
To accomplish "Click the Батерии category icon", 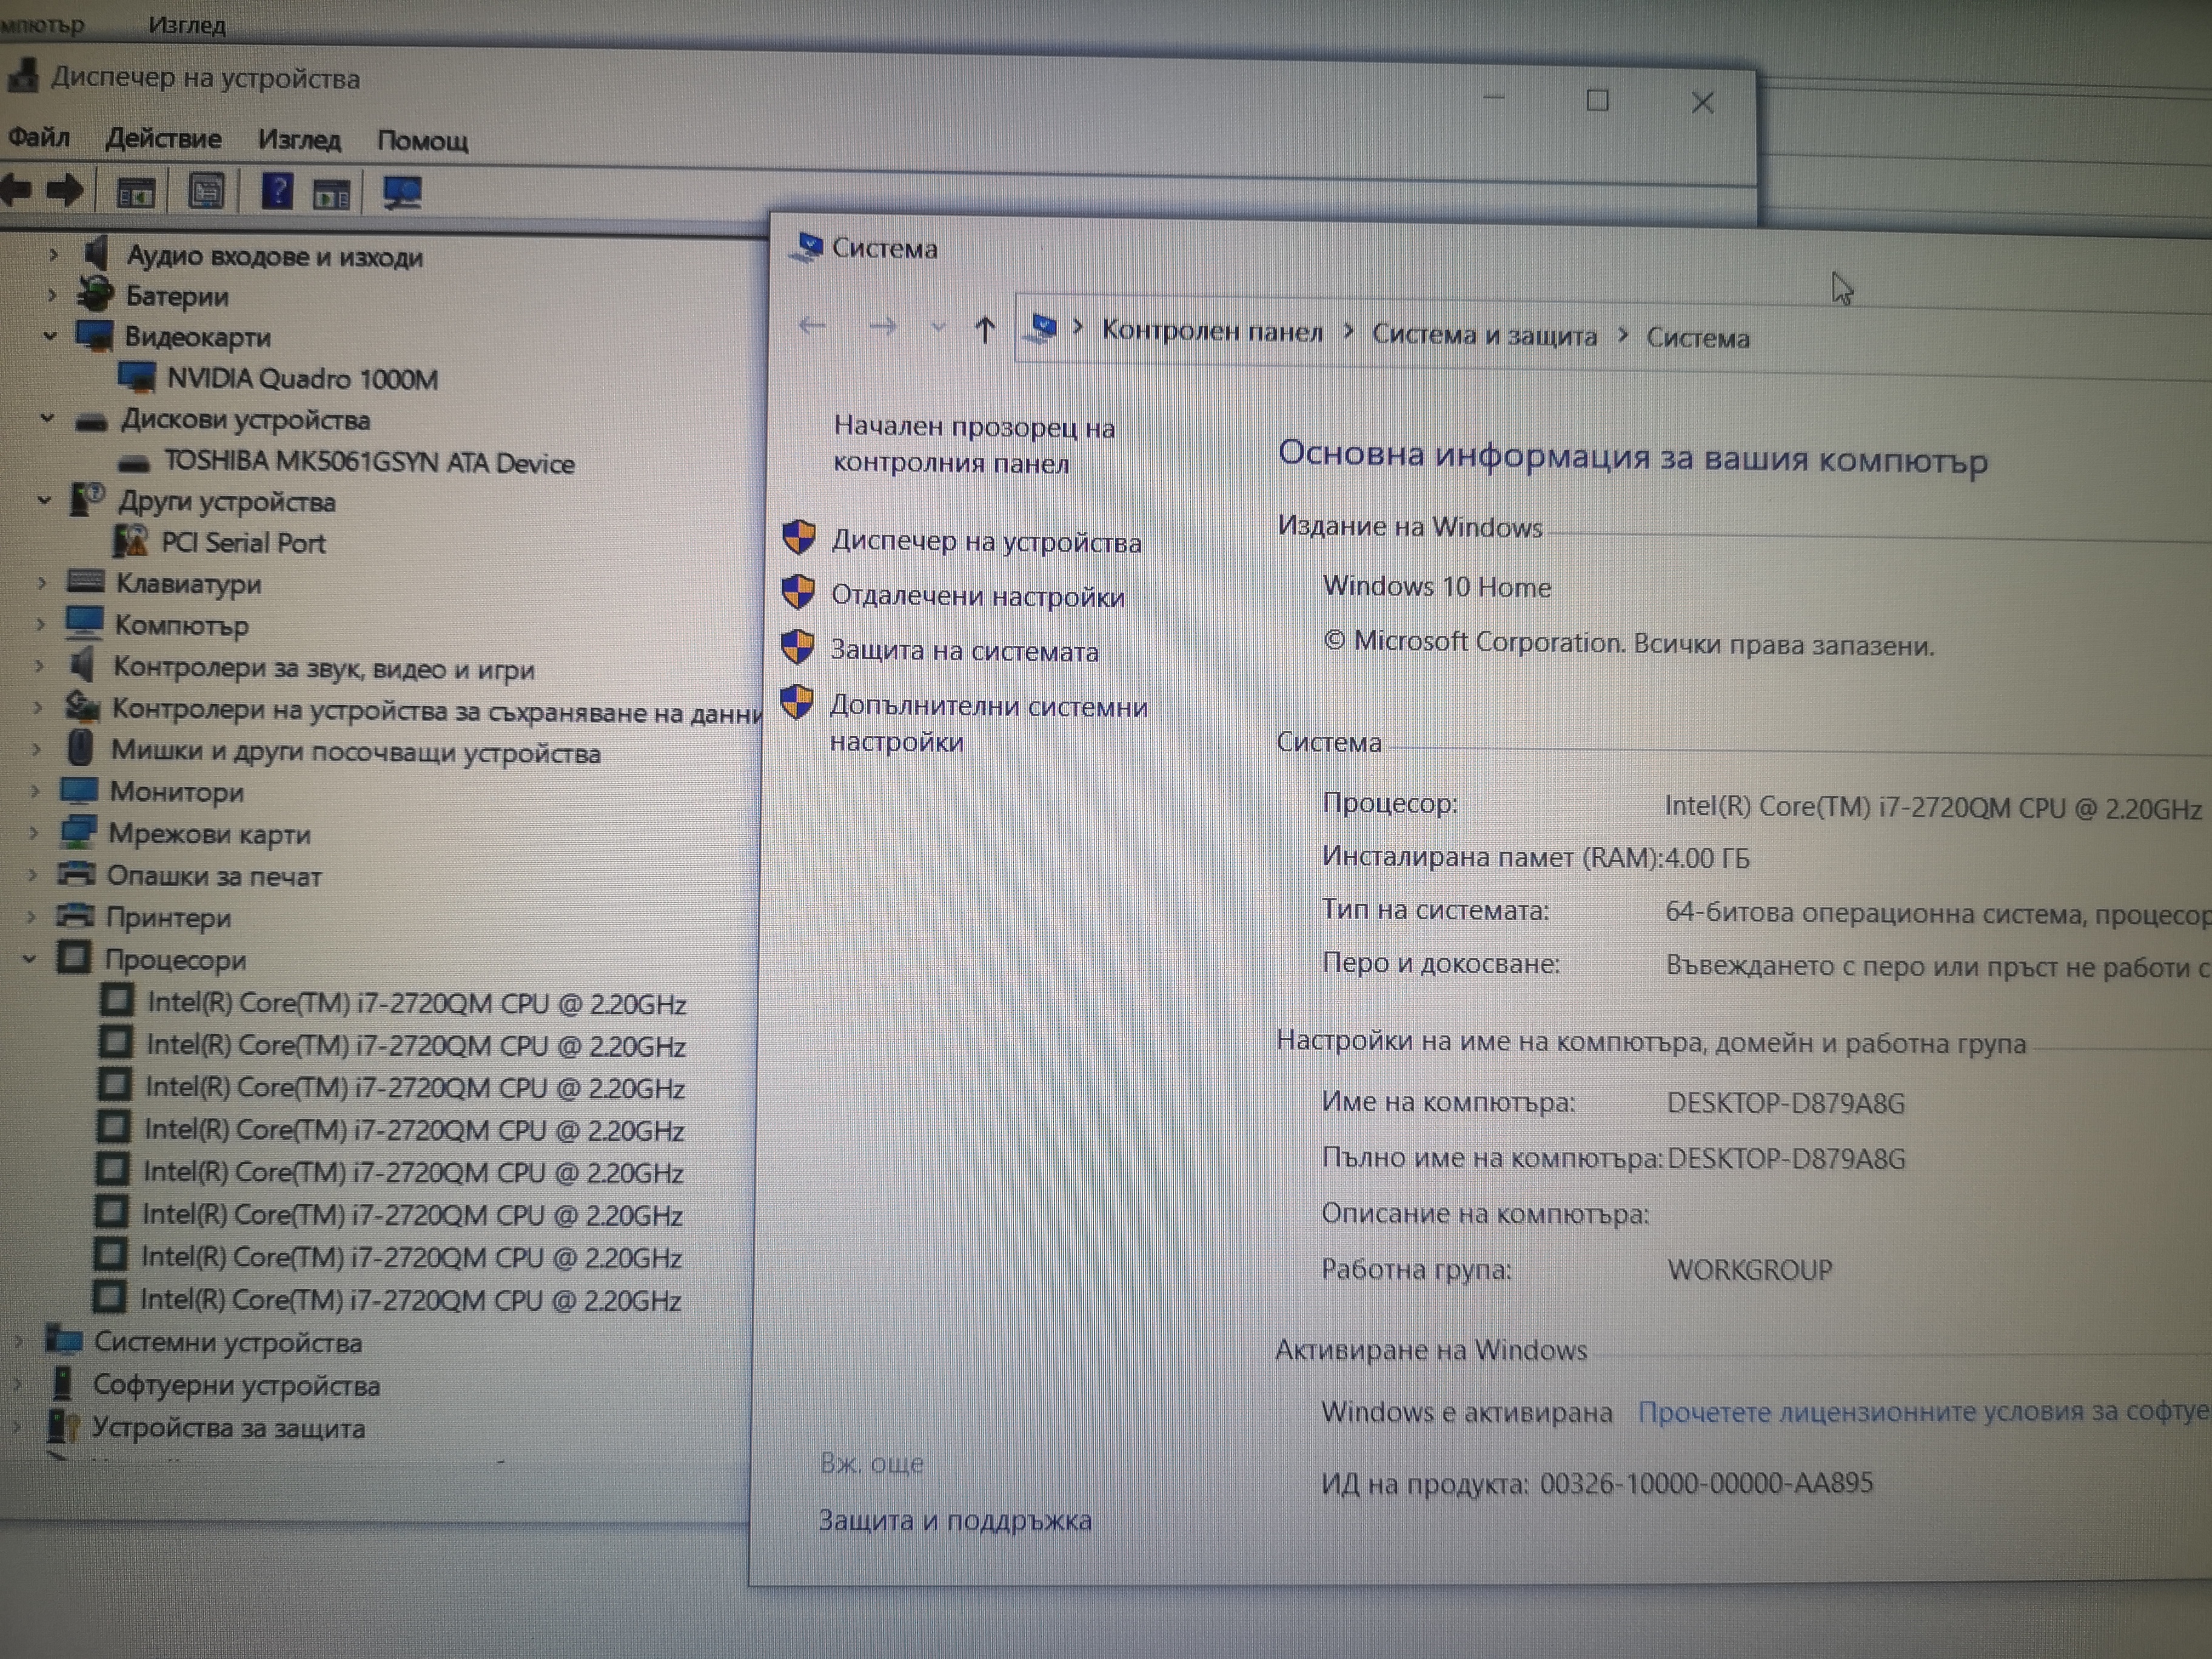I will [x=96, y=294].
